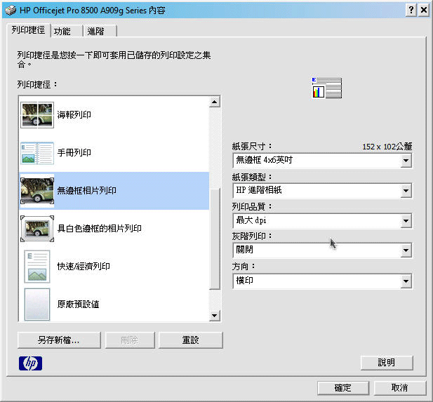Click the HP 進階相紙 paper type field
Screen dimensions: 433x402
tap(322, 191)
